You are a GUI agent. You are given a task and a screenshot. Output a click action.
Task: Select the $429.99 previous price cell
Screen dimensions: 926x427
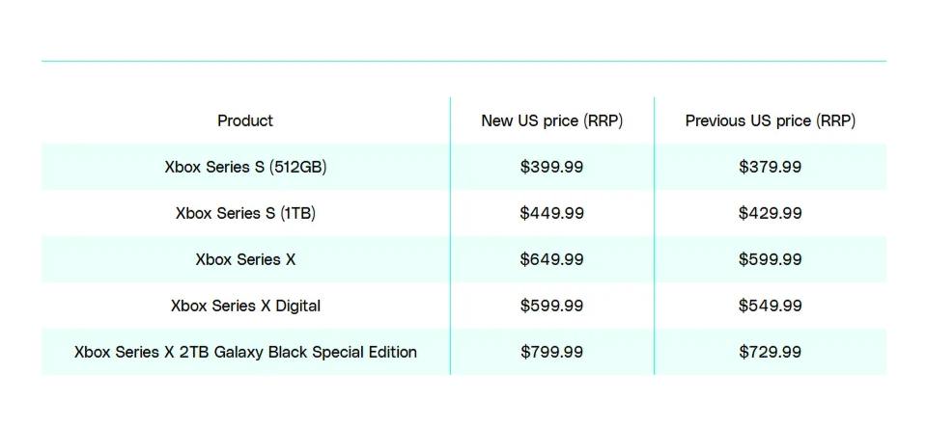pos(770,213)
